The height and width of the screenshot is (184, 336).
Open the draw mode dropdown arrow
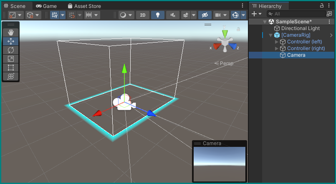point(130,15)
